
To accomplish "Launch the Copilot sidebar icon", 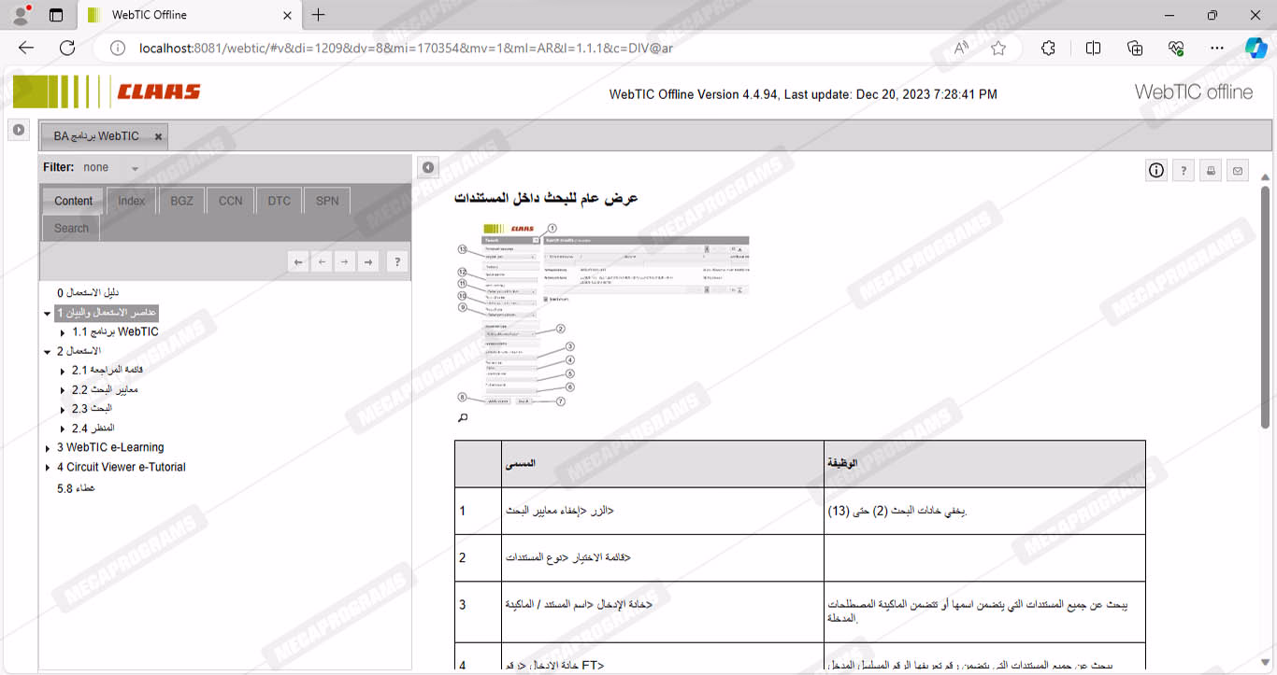I will (x=1255, y=49).
